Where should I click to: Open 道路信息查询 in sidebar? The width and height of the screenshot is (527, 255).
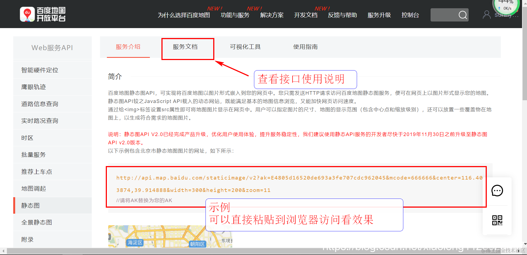[x=52, y=104]
